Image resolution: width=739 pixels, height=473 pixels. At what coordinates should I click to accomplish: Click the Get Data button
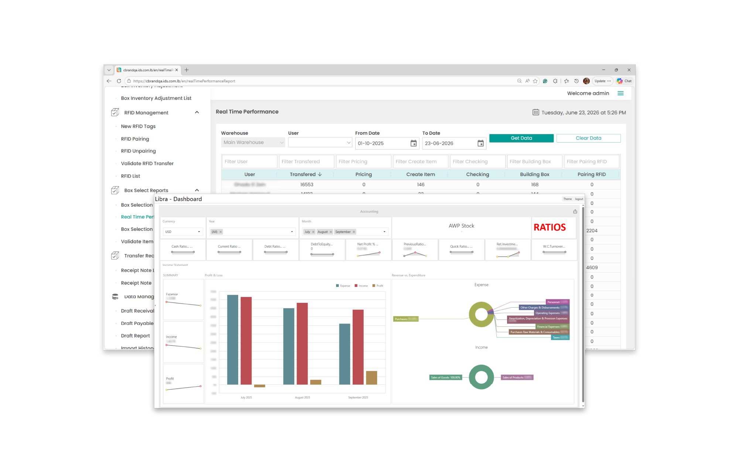pyautogui.click(x=521, y=138)
